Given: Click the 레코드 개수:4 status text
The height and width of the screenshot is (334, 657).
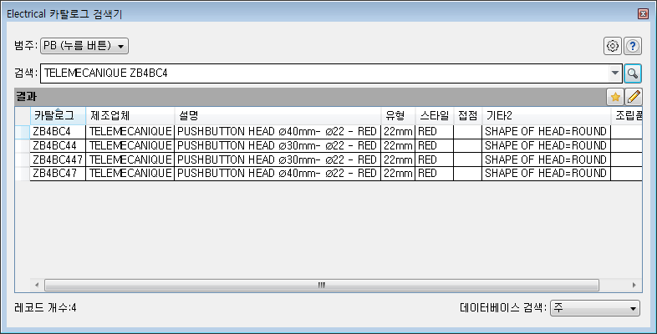Looking at the screenshot, I should point(45,308).
